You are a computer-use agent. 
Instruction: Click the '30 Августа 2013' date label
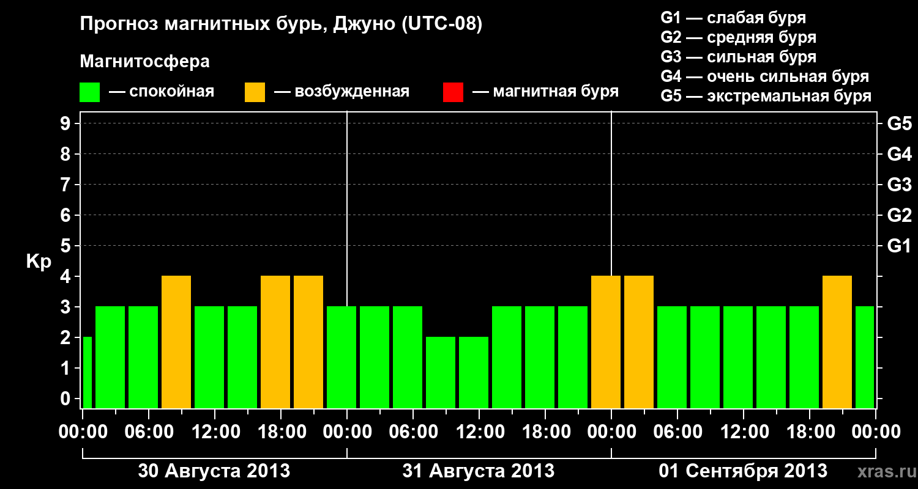click(x=214, y=471)
